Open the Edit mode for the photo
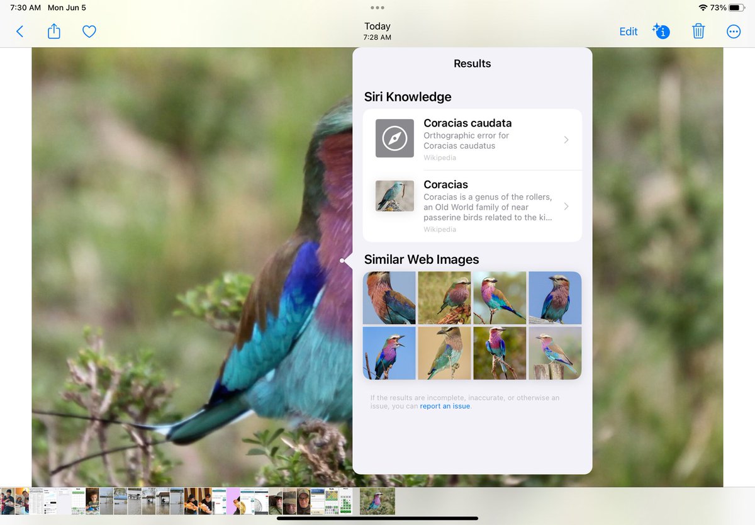The image size is (755, 525). pyautogui.click(x=629, y=31)
